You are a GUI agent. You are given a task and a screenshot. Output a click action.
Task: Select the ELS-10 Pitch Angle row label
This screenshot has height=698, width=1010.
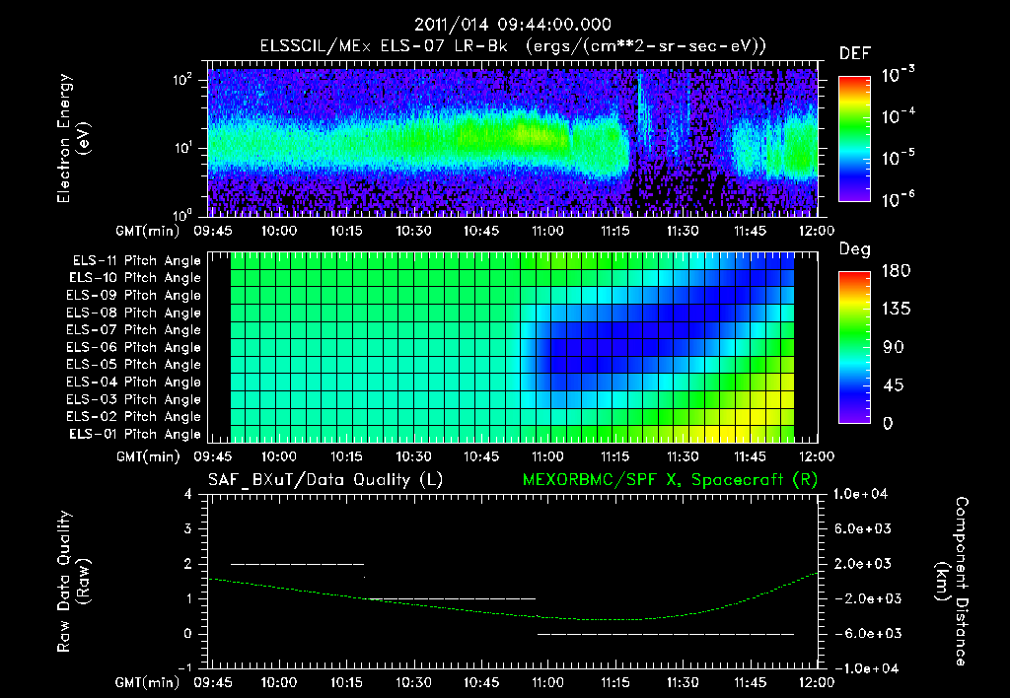click(134, 278)
